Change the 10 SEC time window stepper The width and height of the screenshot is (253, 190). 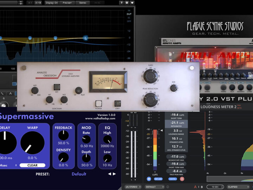pyautogui.click(x=215, y=187)
